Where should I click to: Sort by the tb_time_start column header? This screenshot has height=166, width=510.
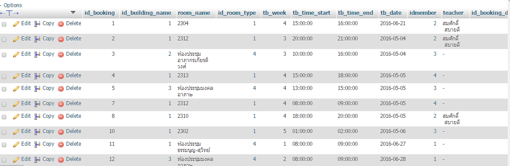coord(312,13)
